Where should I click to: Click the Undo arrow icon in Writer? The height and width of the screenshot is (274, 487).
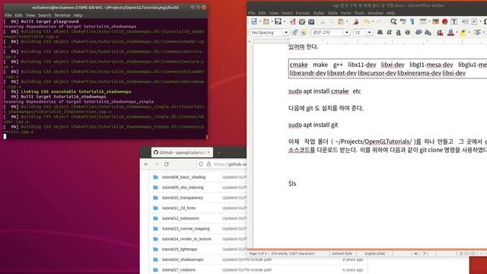tap(367, 21)
